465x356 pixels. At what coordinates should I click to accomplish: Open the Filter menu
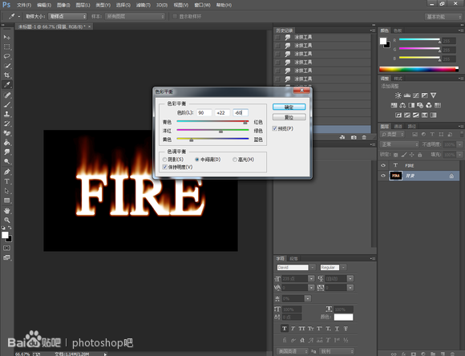click(143, 5)
